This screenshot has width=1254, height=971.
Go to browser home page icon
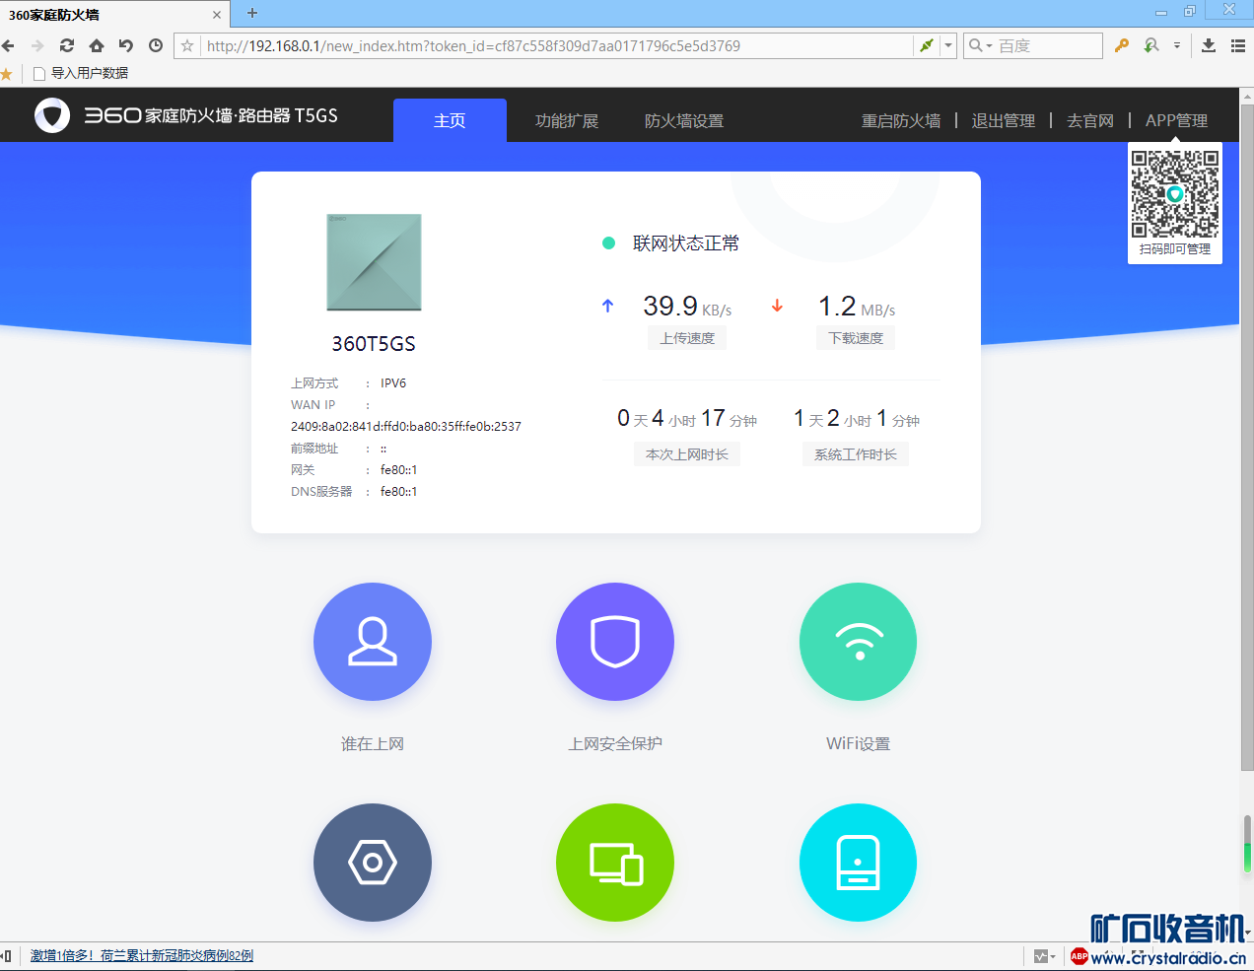[x=97, y=45]
